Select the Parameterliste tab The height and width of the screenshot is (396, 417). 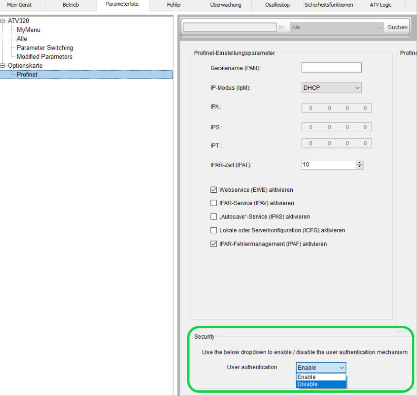point(122,4)
